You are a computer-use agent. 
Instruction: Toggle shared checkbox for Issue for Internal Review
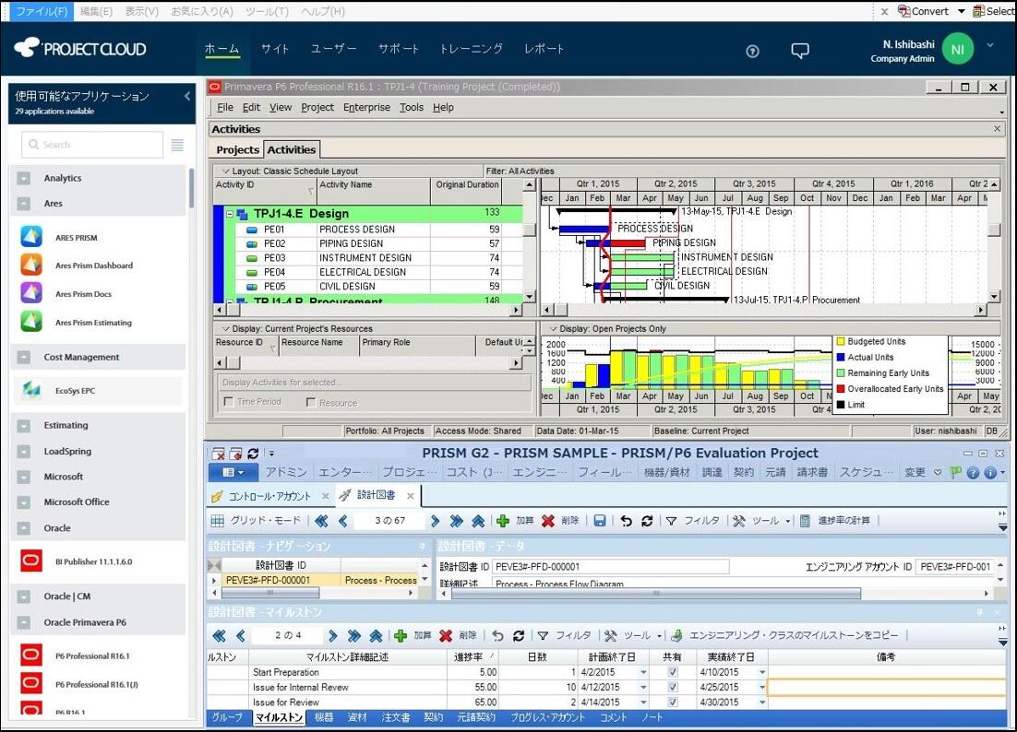673,688
